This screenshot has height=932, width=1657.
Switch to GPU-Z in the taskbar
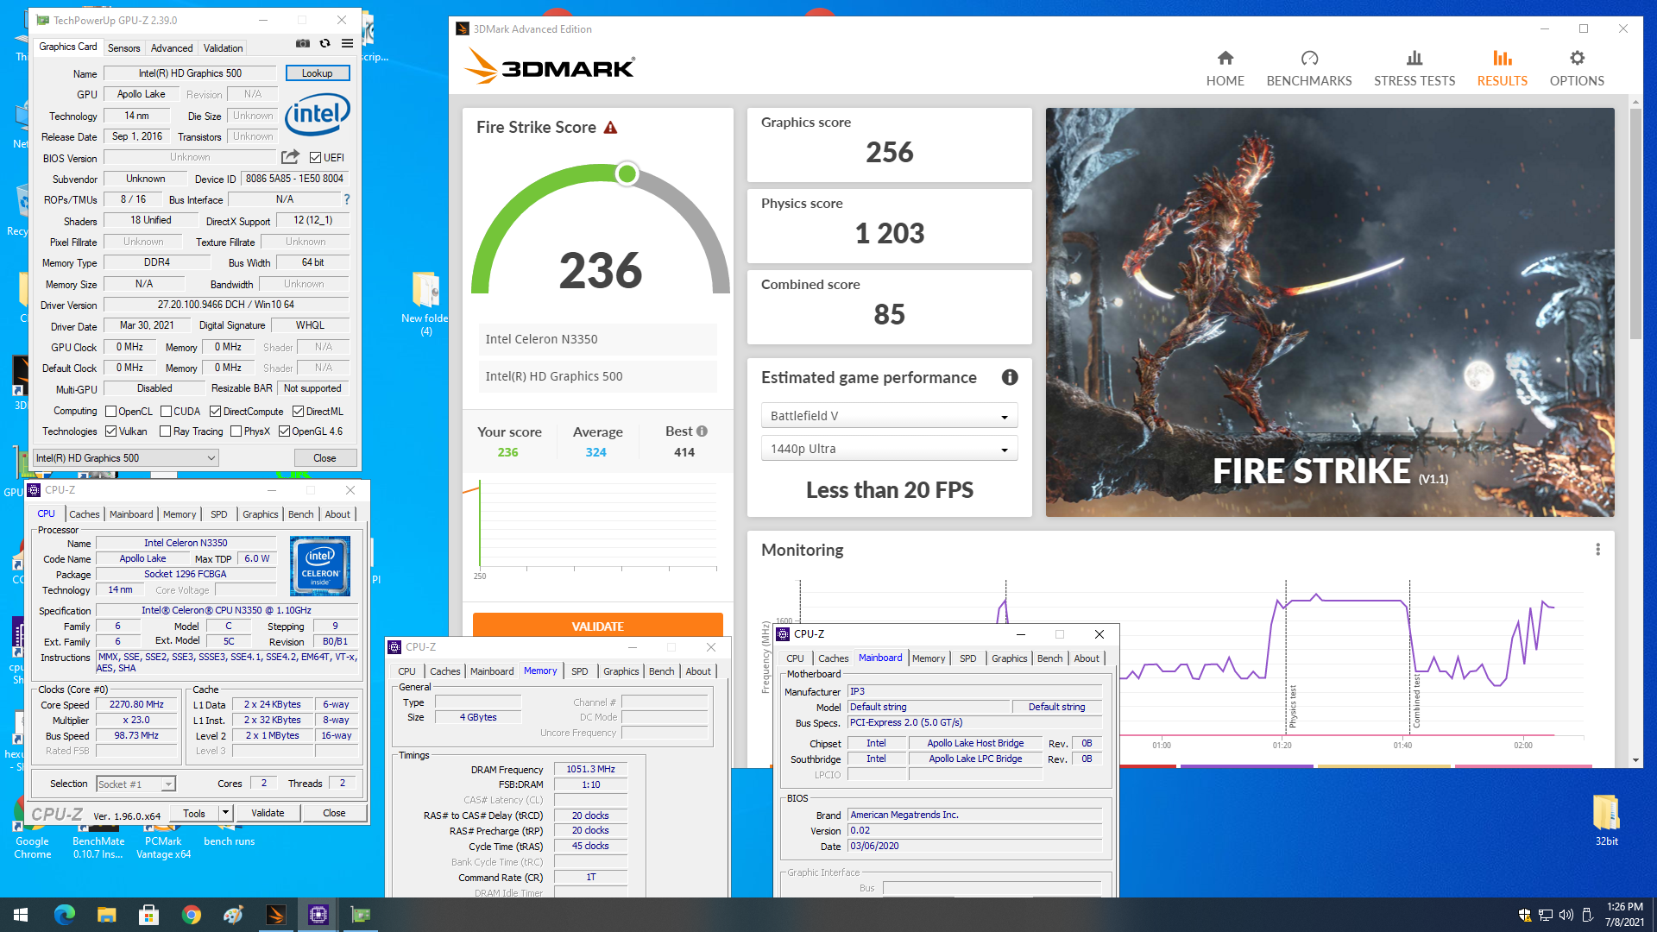(361, 915)
